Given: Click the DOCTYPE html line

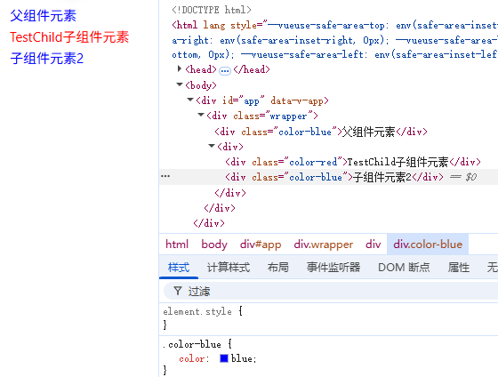Looking at the screenshot, I should coord(212,10).
